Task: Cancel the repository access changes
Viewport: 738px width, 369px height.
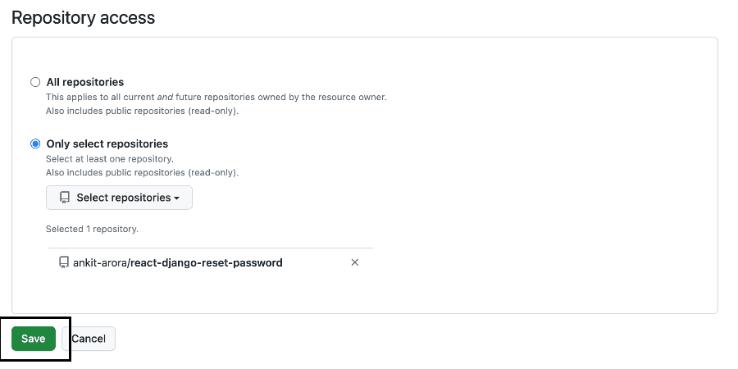Action: [89, 339]
